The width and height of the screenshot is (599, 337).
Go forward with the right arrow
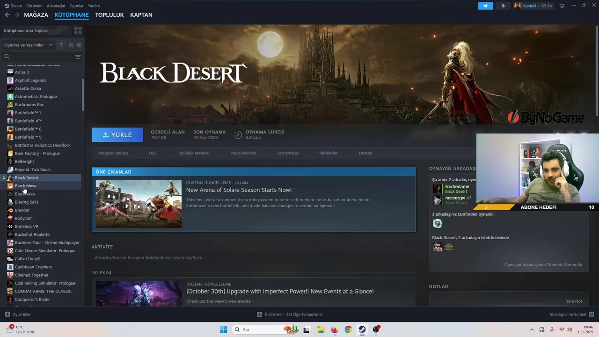17,15
